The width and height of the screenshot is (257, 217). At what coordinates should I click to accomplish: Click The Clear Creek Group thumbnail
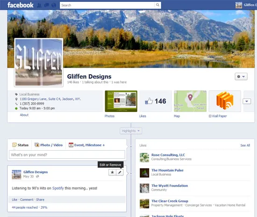point(144,203)
